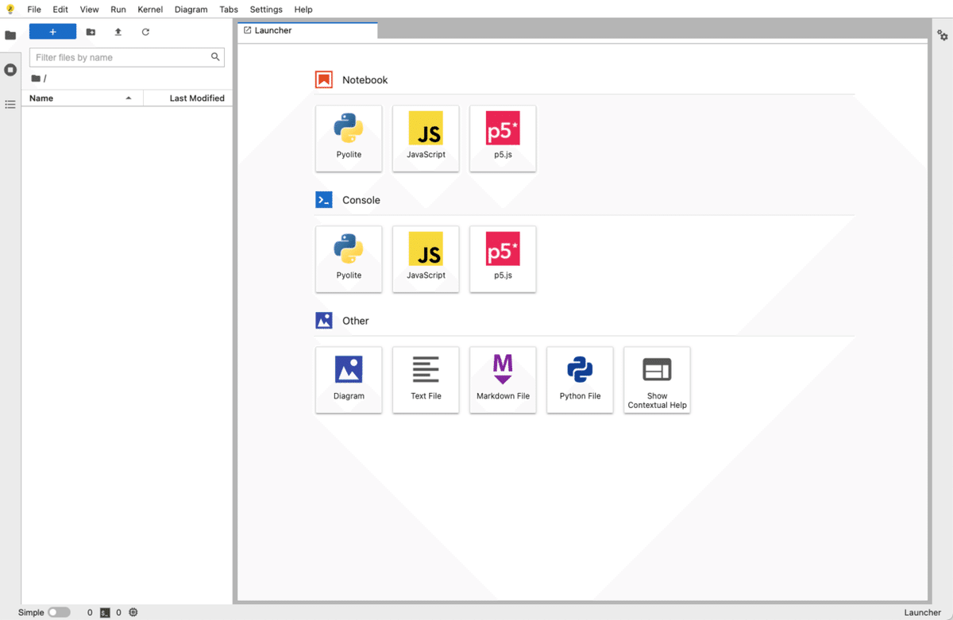Open the Table of Contents sidebar
The width and height of the screenshot is (953, 620).
[10, 104]
